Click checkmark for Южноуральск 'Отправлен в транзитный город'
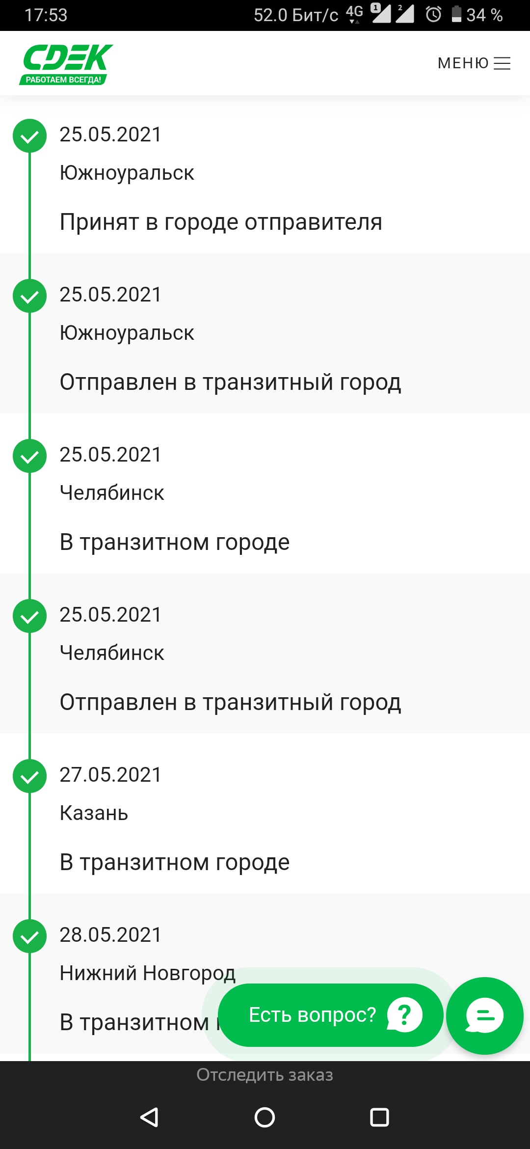530x1149 pixels. click(29, 296)
